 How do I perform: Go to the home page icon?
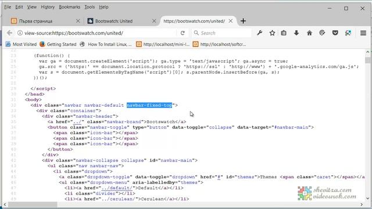(309, 33)
